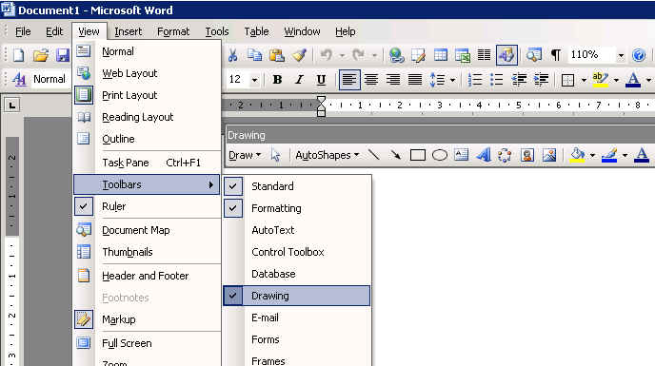Select Align Right alignment
Viewport: 655px width, 366px height.
tap(393, 79)
